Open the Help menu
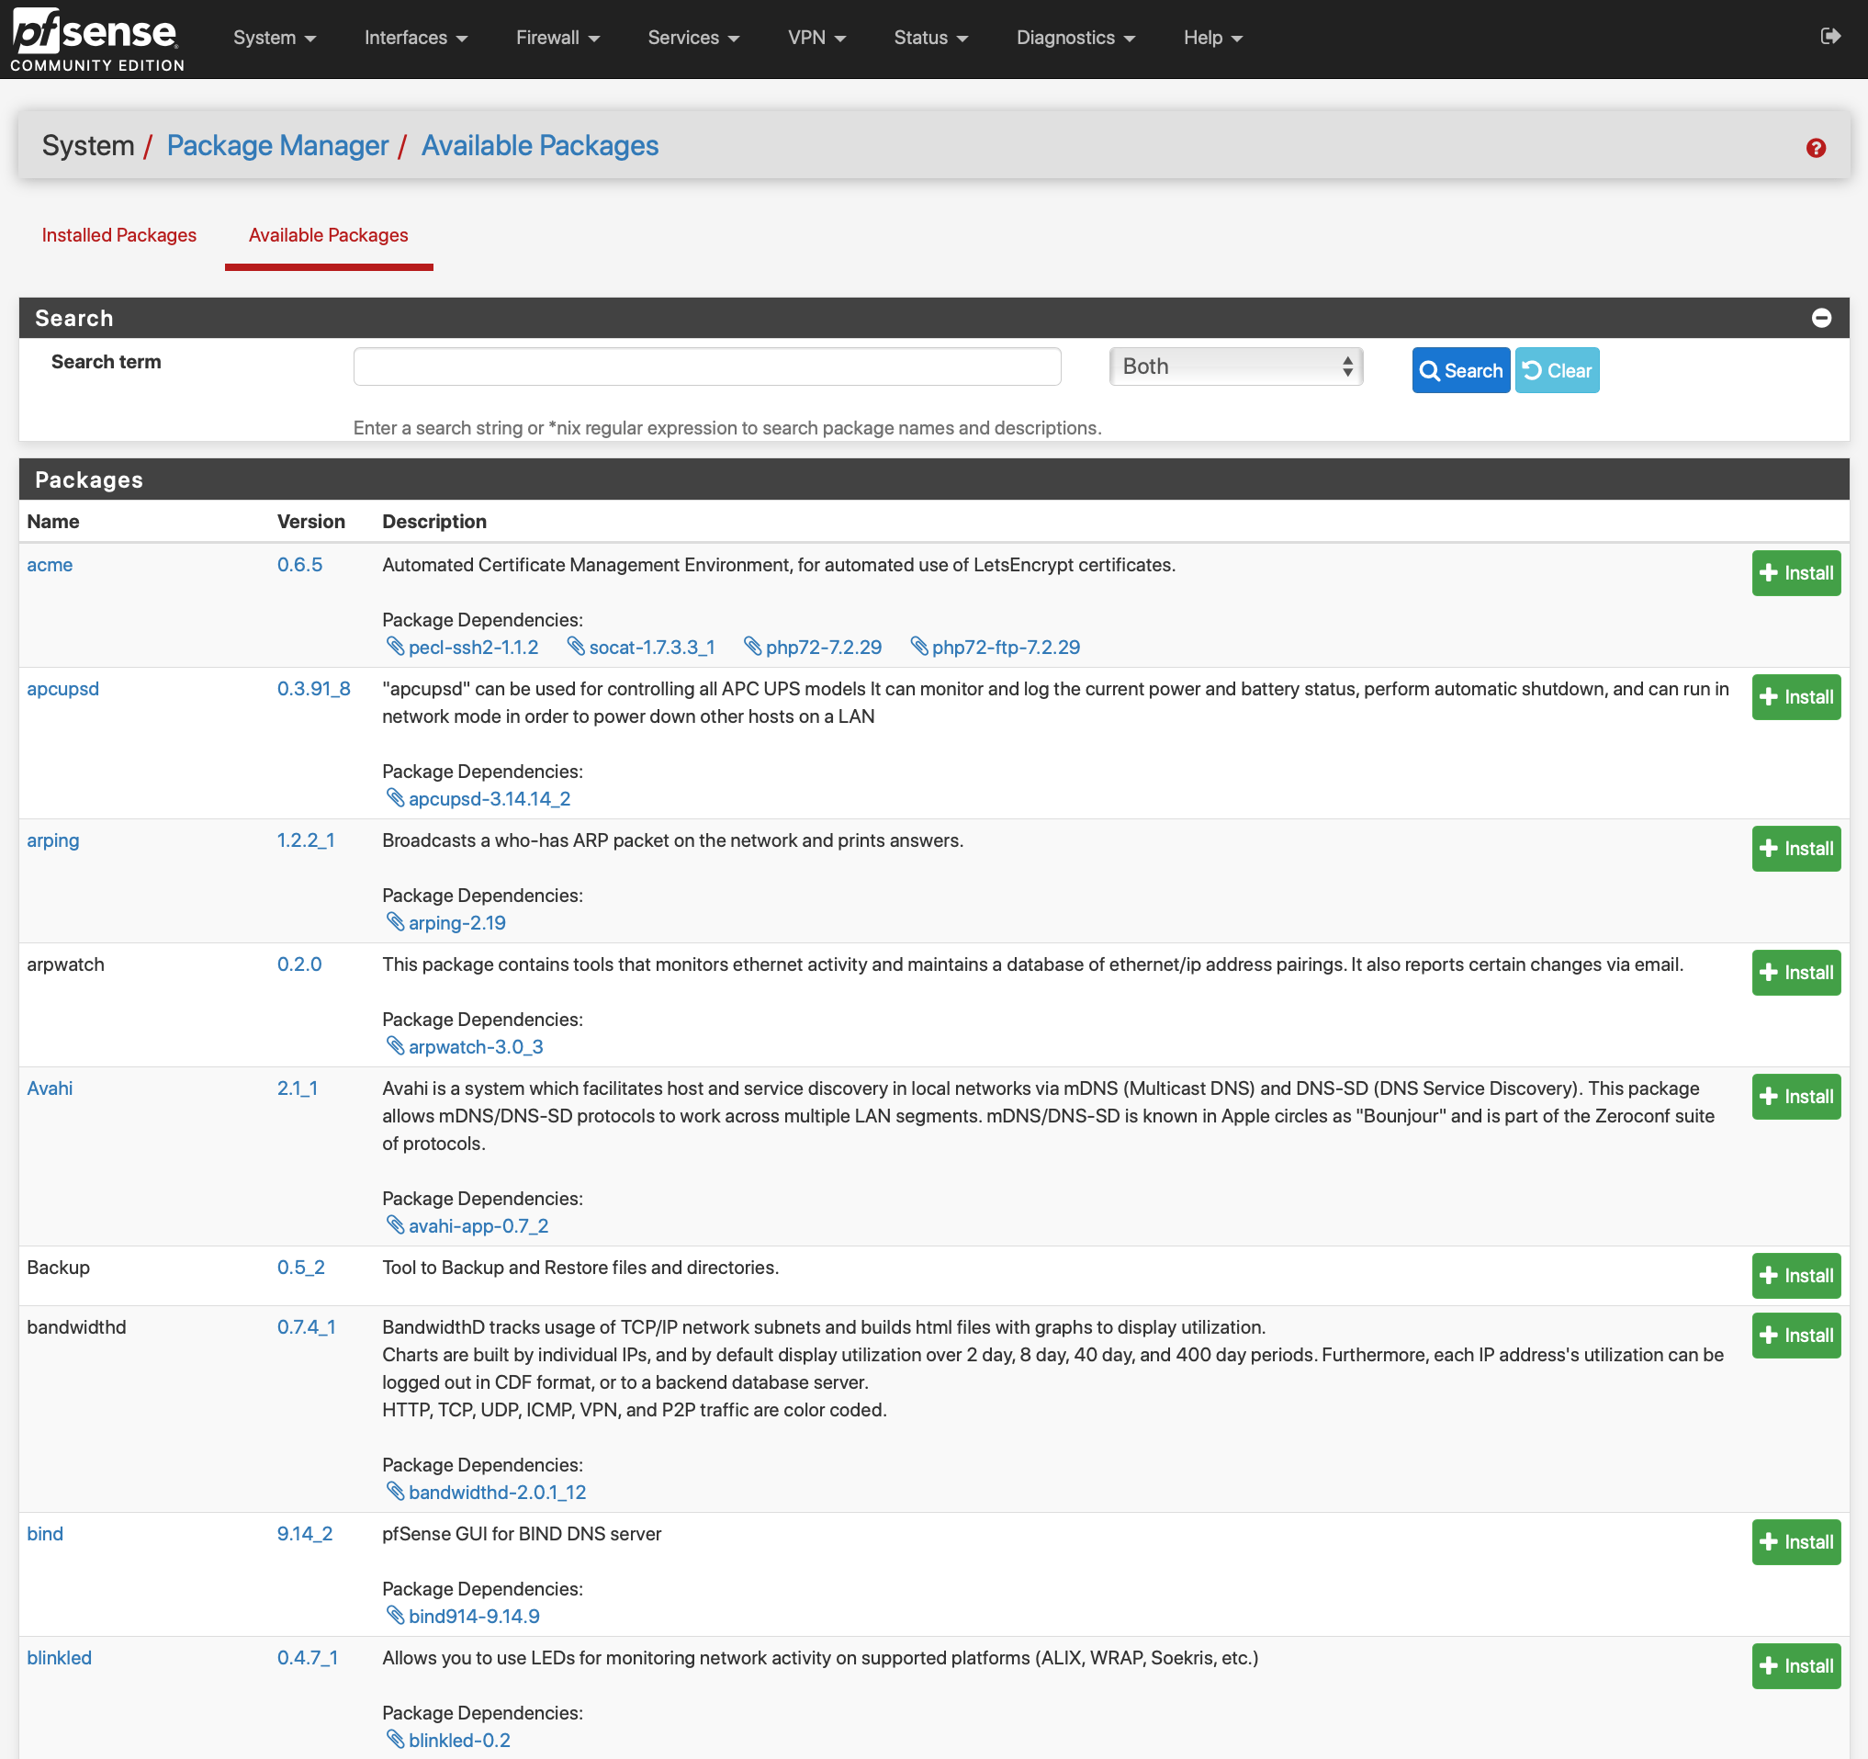This screenshot has width=1868, height=1759. [x=1212, y=38]
